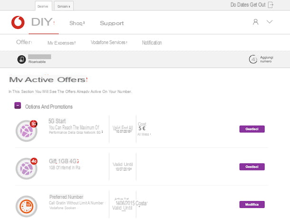
Task: Open the Shop menu
Action: point(77,23)
